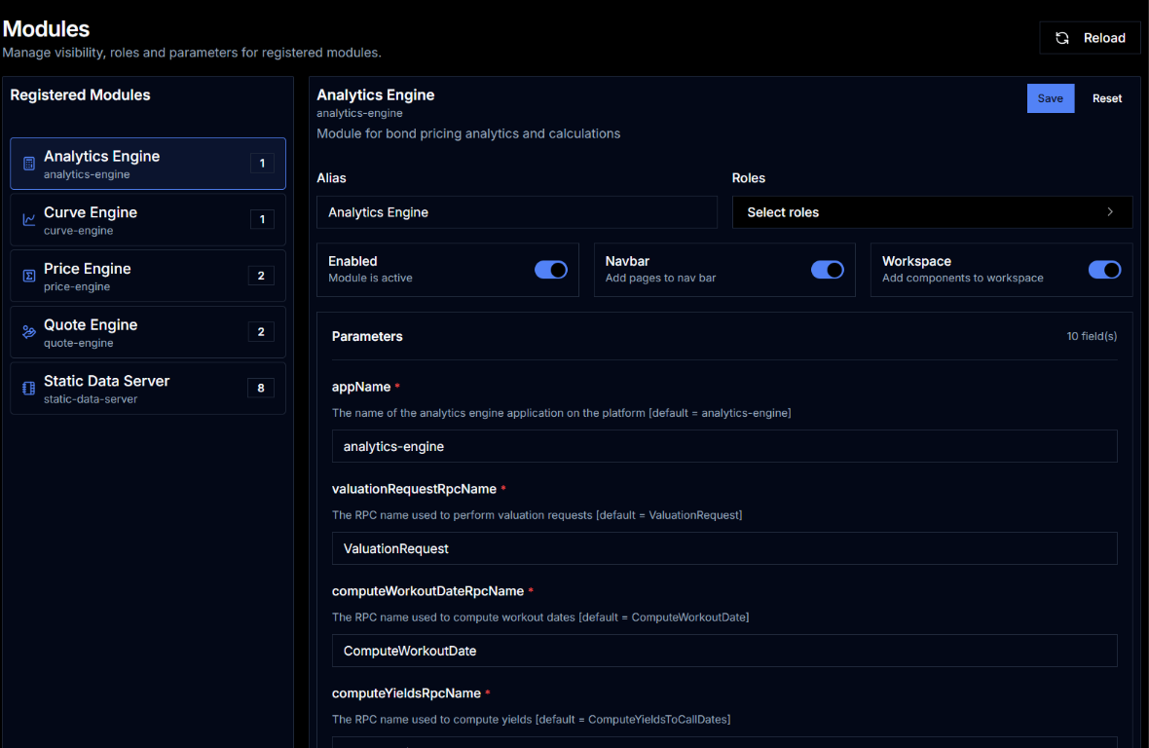Click the count badge 1 on Analytics Engine
Image resolution: width=1149 pixels, height=748 pixels.
click(x=262, y=164)
